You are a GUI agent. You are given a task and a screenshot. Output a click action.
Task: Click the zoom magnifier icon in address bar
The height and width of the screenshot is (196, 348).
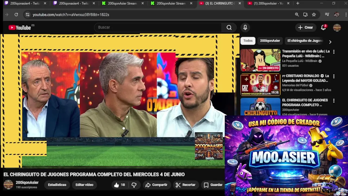click(x=297, y=15)
